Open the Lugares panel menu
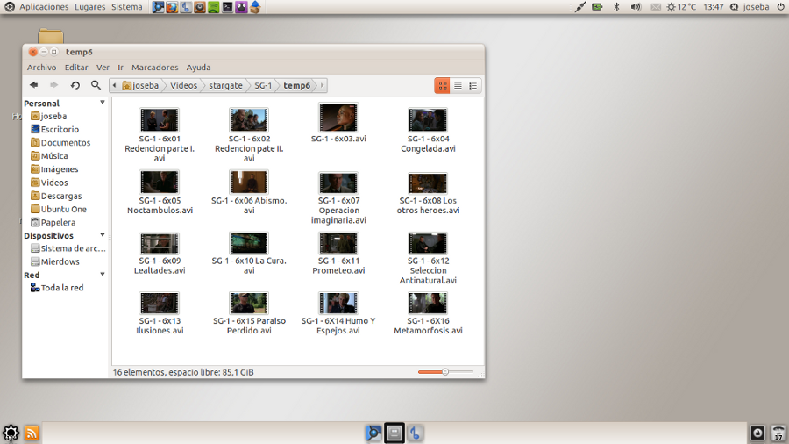 tap(89, 7)
